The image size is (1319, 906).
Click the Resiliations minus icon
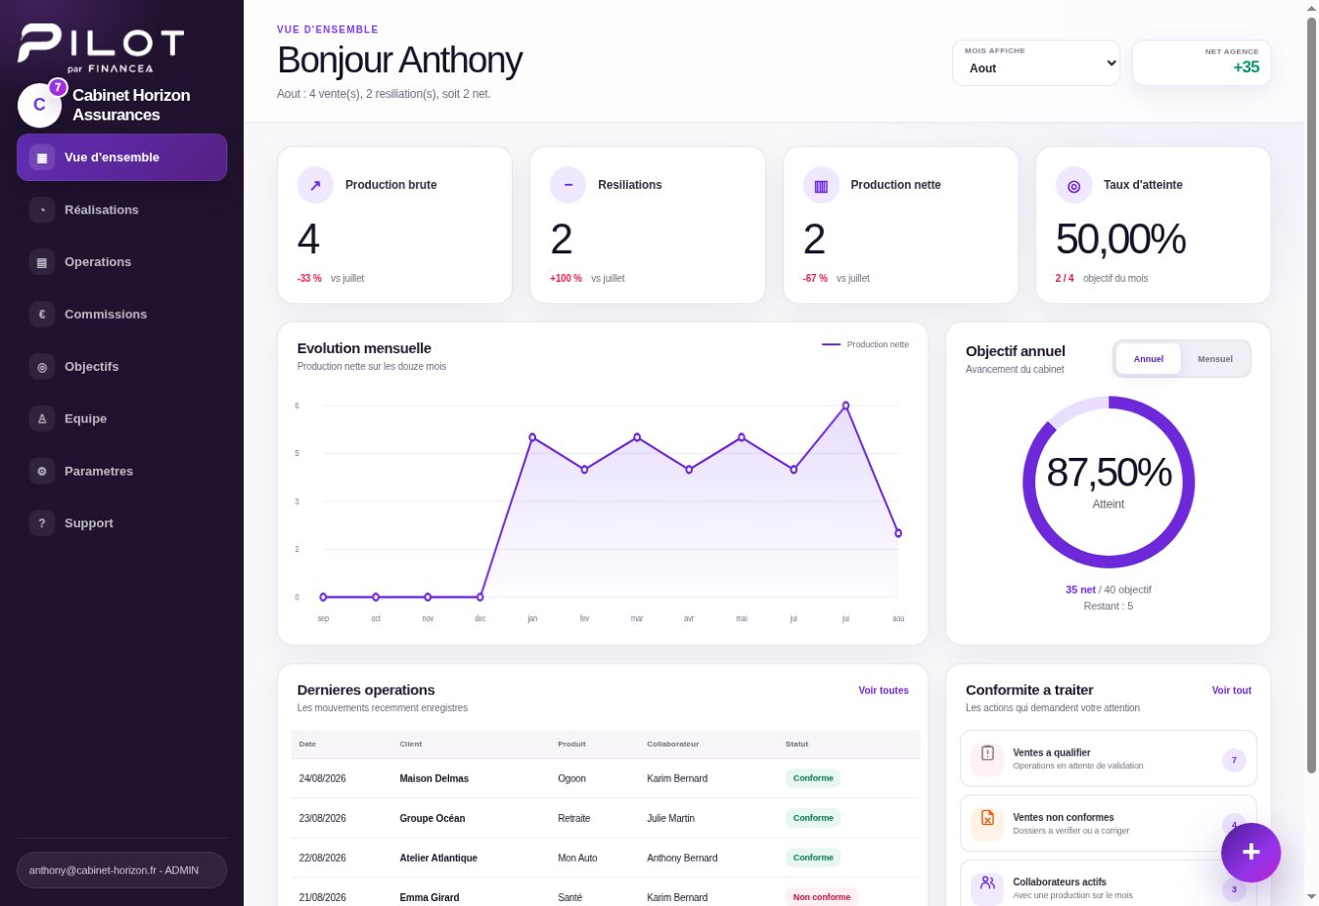click(568, 185)
